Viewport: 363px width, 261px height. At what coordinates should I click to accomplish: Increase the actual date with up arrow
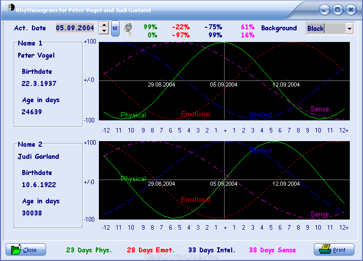pyautogui.click(x=104, y=25)
